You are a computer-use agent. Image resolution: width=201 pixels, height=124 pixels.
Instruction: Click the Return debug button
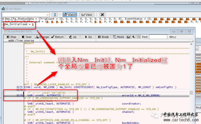[x=57, y=37]
